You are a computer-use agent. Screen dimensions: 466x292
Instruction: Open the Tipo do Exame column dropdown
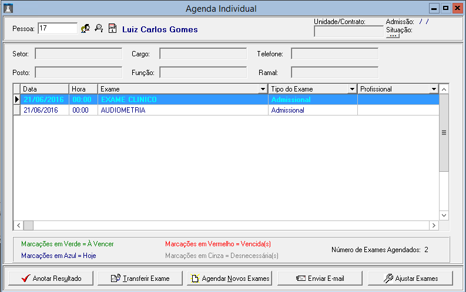(352, 89)
